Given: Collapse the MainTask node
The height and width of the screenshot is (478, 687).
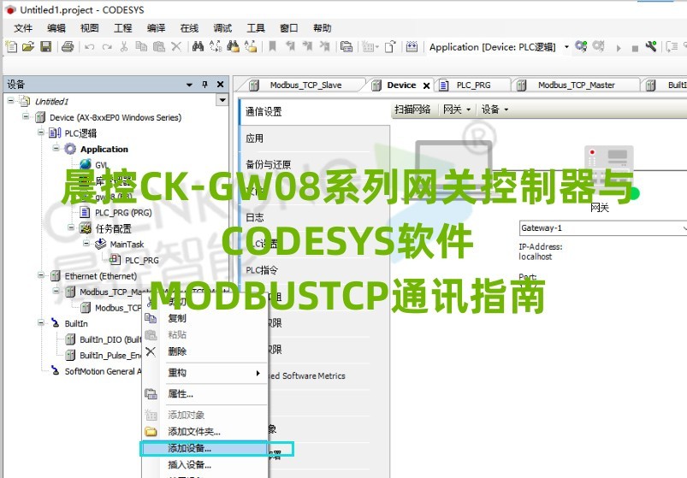Looking at the screenshot, I should click(x=86, y=243).
